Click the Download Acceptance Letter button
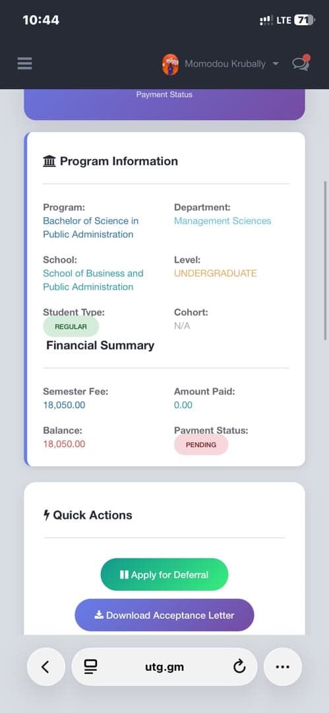 tap(165, 615)
